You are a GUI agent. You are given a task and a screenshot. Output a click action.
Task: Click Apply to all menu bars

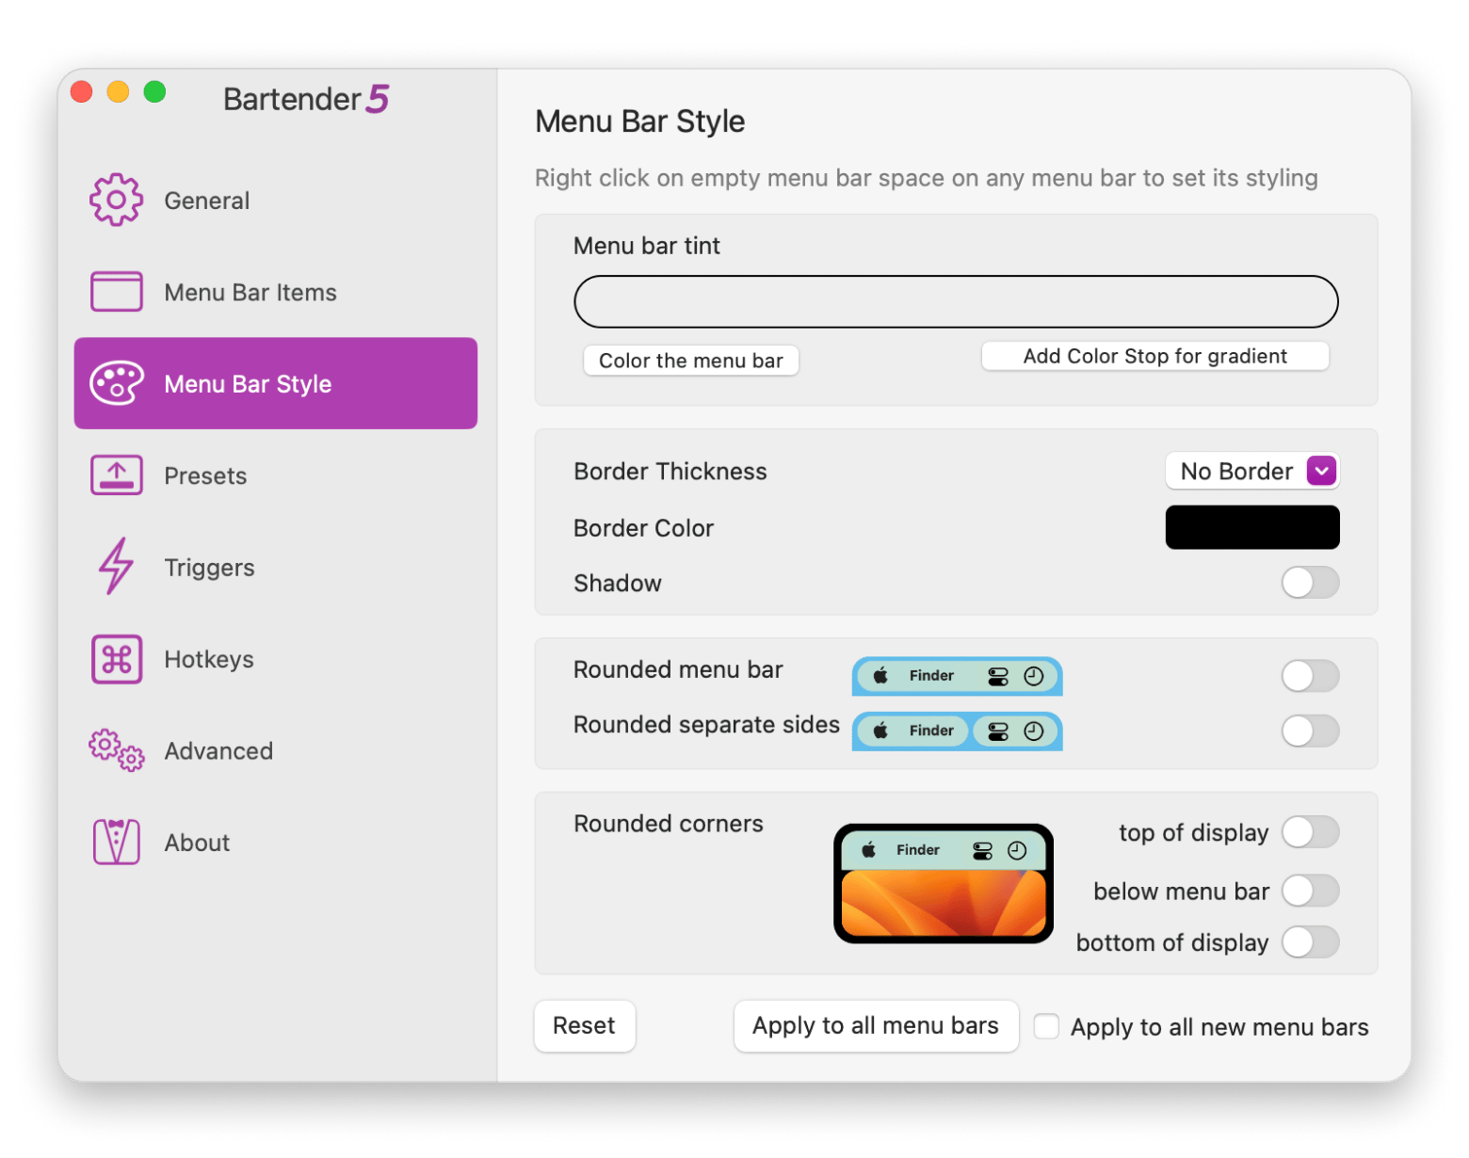click(x=875, y=1025)
